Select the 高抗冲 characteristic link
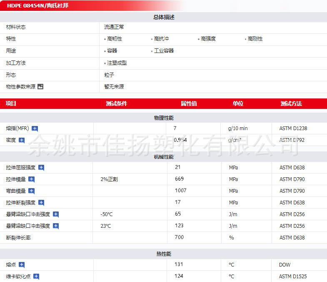The height and width of the screenshot is (282, 327). pos(161,39)
